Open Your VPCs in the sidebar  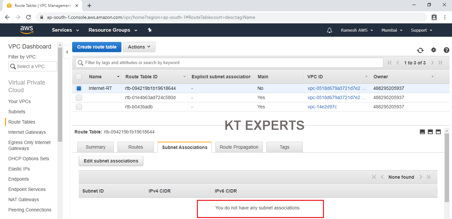pyautogui.click(x=20, y=101)
